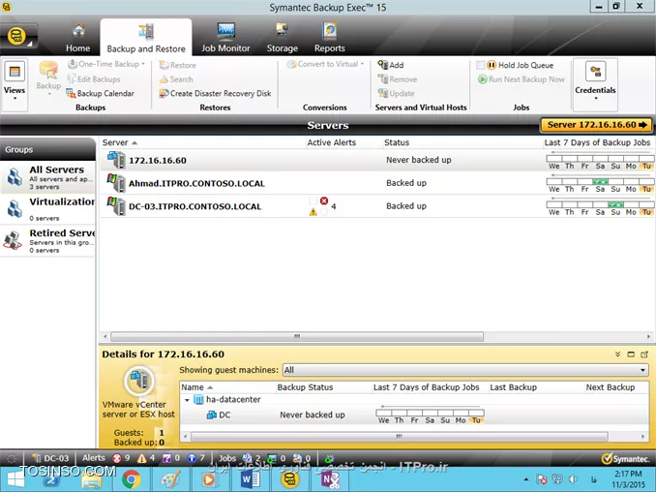
Task: Open the Backup Calendar
Action: click(x=101, y=93)
